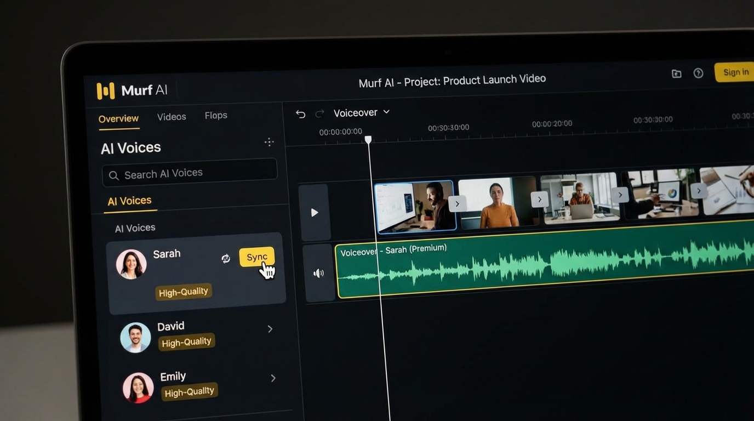Expand the David voice entry

[x=270, y=329]
